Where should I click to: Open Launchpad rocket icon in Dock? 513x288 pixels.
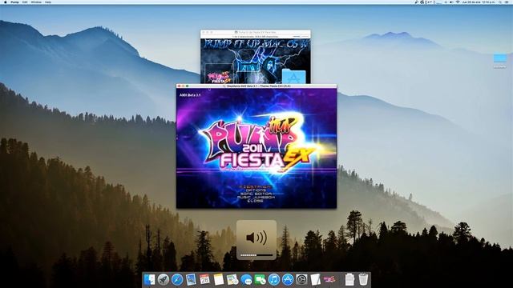(164, 279)
